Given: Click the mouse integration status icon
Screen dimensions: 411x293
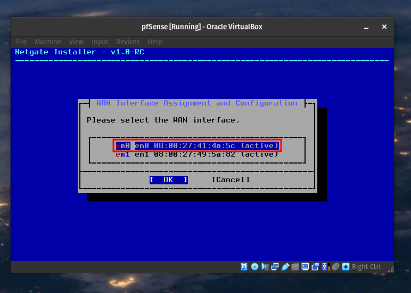Looking at the screenshot, I should pos(335,267).
